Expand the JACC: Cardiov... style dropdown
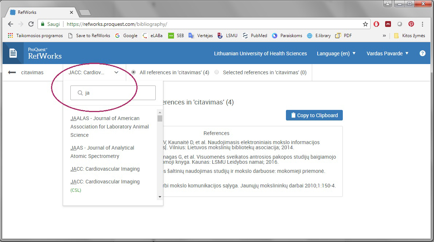Screen dimensions: 434x242 (94, 72)
